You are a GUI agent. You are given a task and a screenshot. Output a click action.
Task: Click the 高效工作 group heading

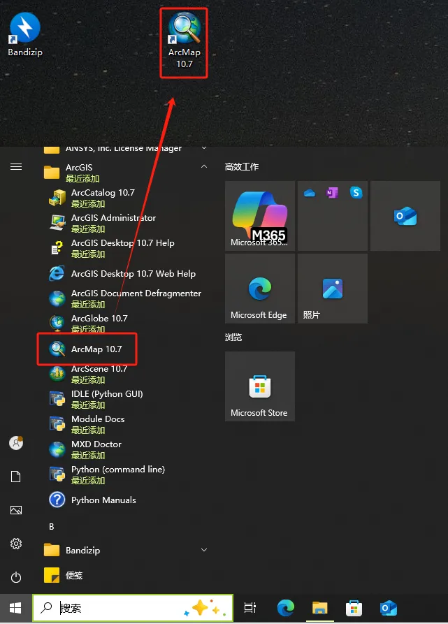coord(242,167)
